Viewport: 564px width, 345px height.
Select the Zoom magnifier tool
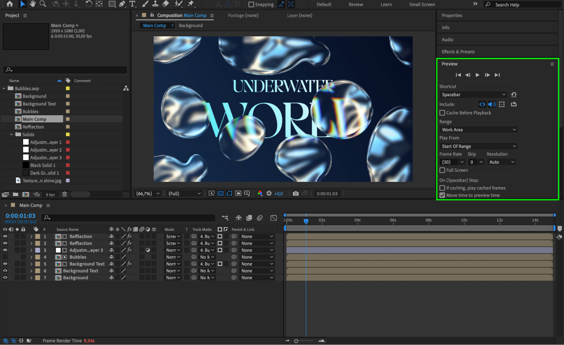point(43,4)
